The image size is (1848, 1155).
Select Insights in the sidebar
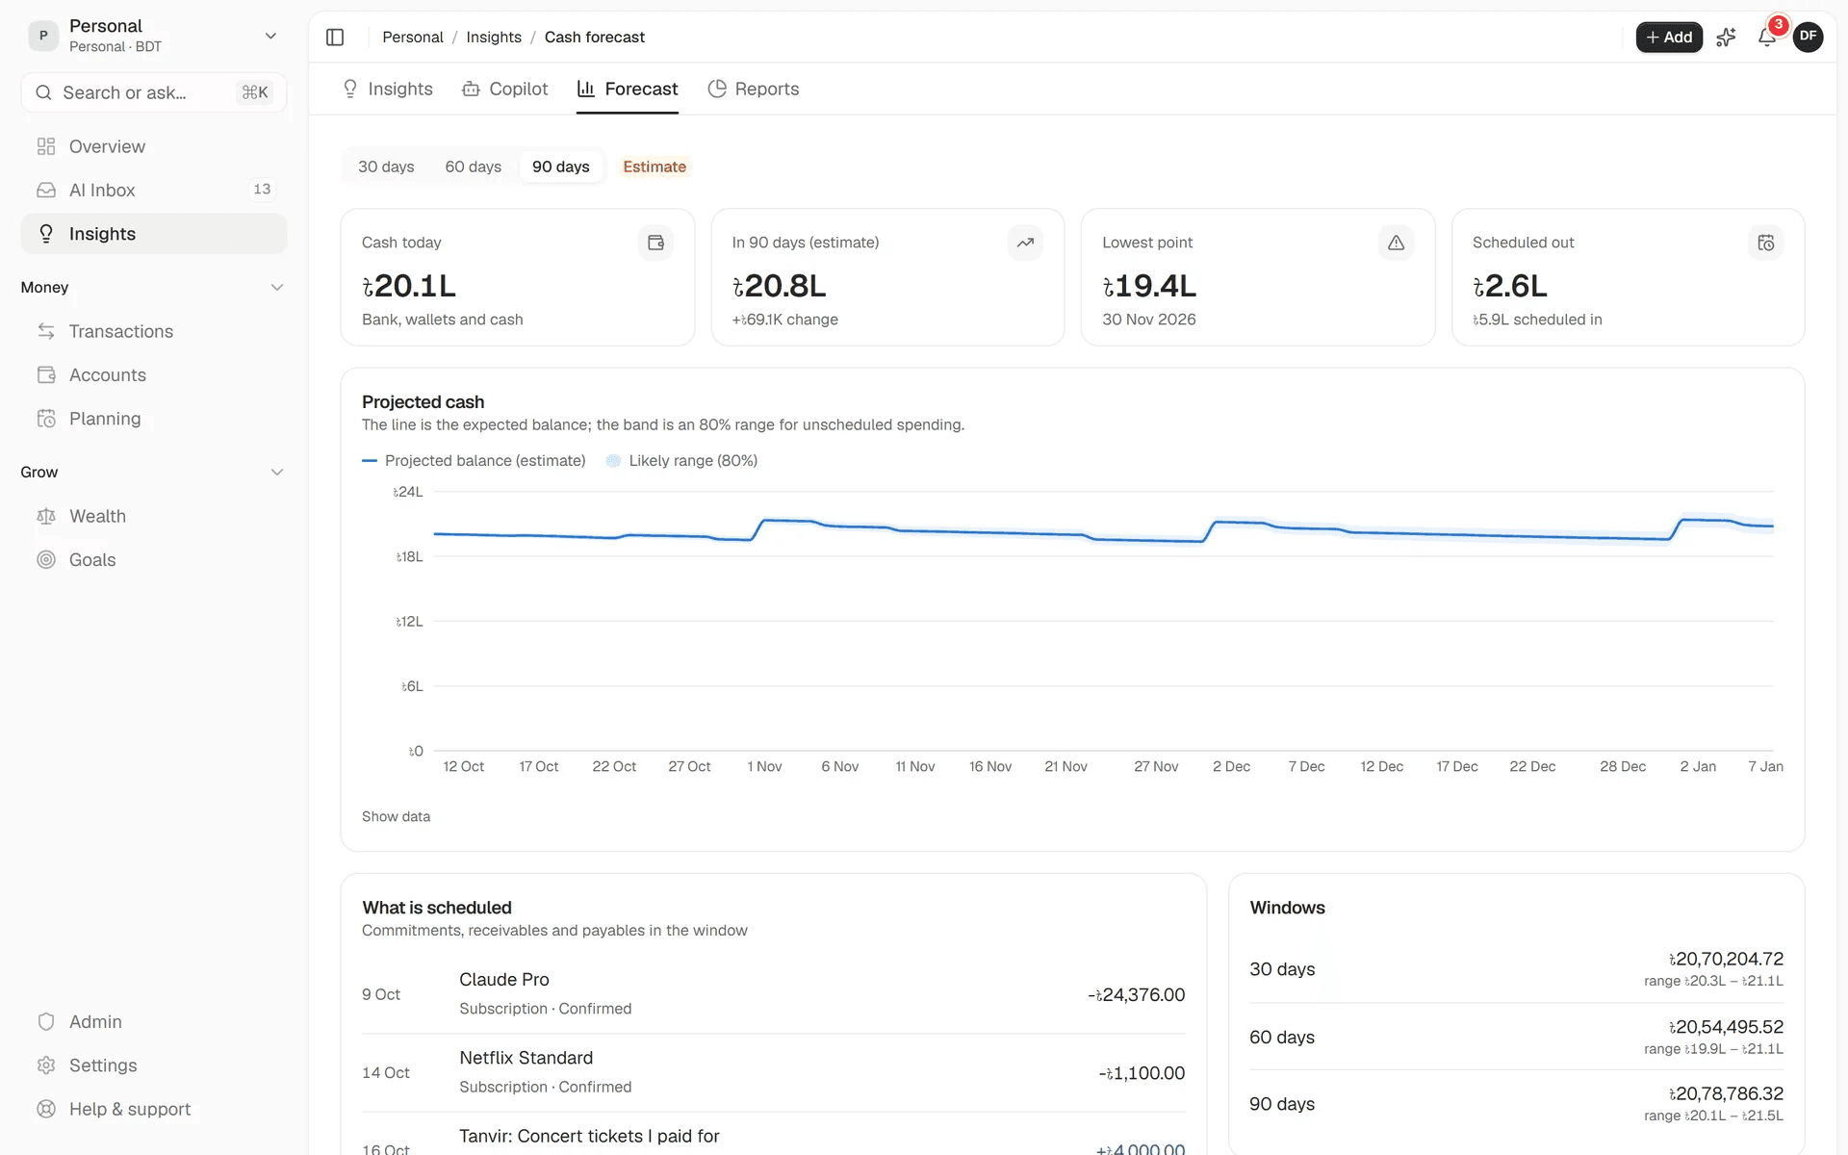click(x=154, y=234)
